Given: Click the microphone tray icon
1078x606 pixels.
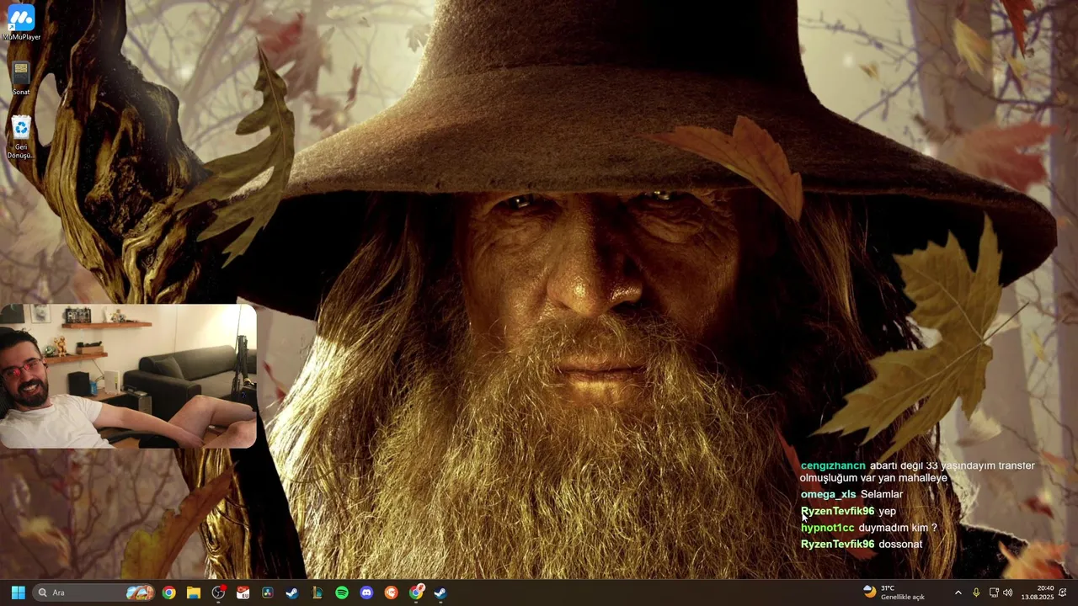Looking at the screenshot, I should (x=976, y=593).
